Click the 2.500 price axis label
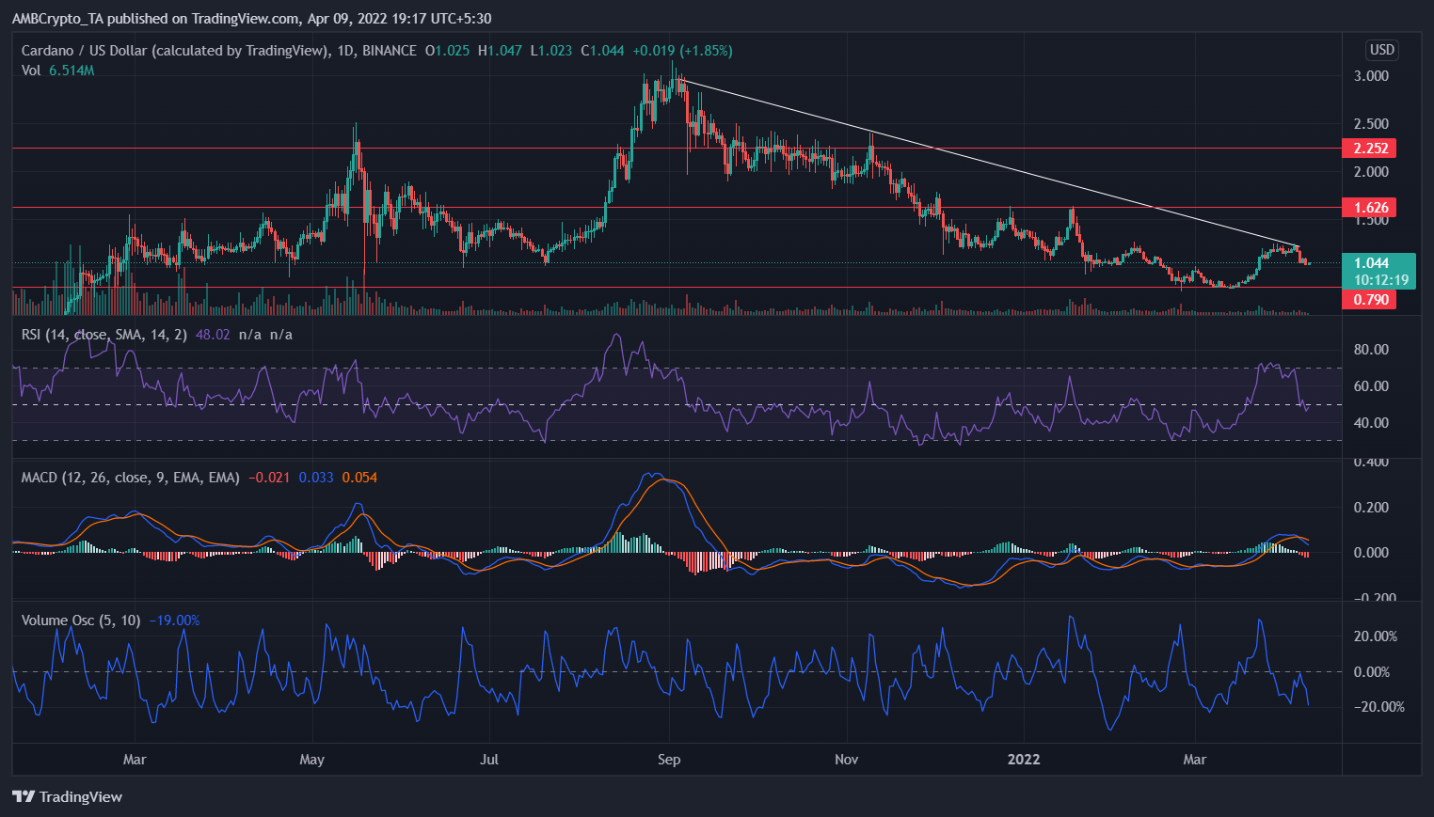The height and width of the screenshot is (817, 1434). [1371, 124]
